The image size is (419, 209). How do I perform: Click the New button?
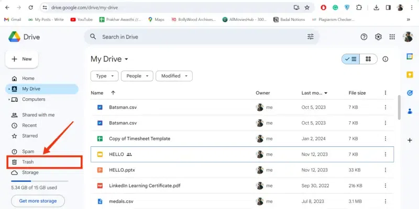(22, 59)
